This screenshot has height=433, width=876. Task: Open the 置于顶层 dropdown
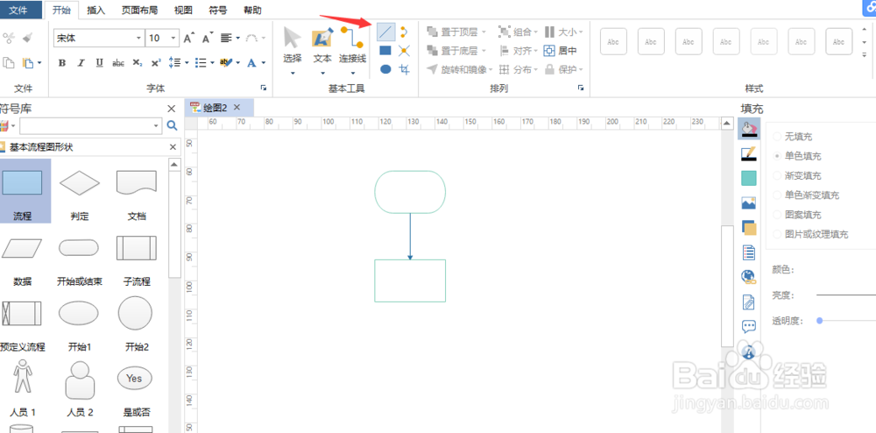coord(484,32)
